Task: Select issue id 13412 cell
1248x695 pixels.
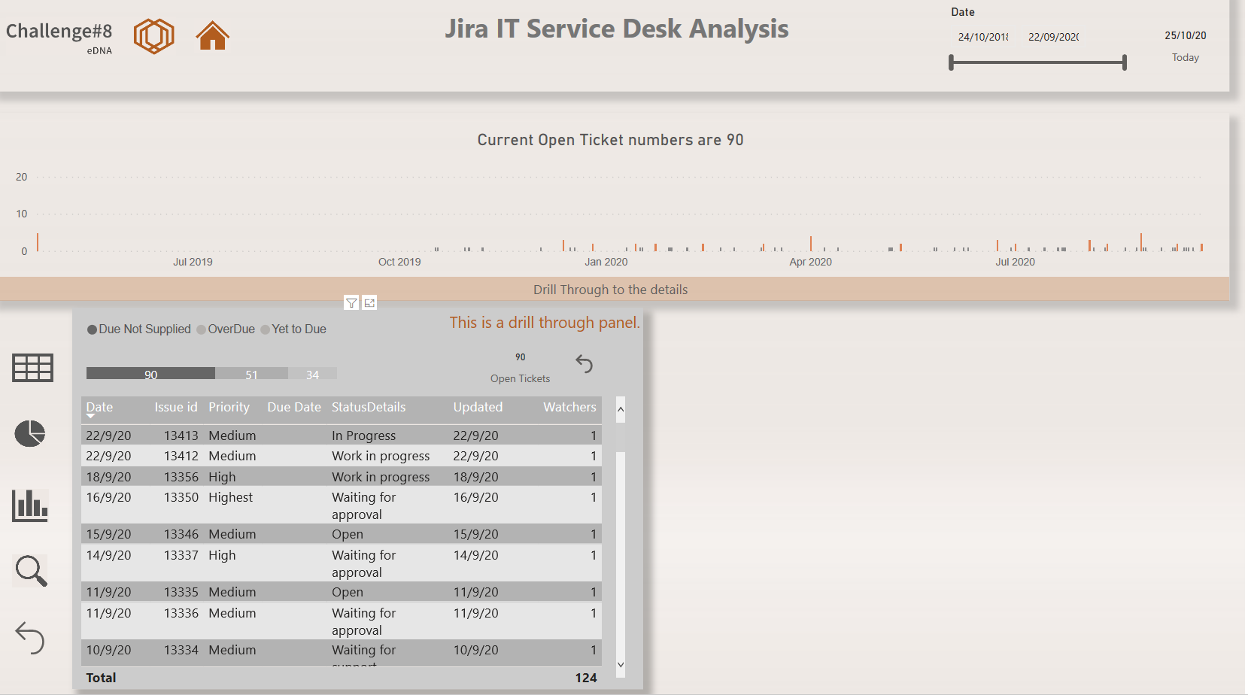Action: tap(181, 456)
